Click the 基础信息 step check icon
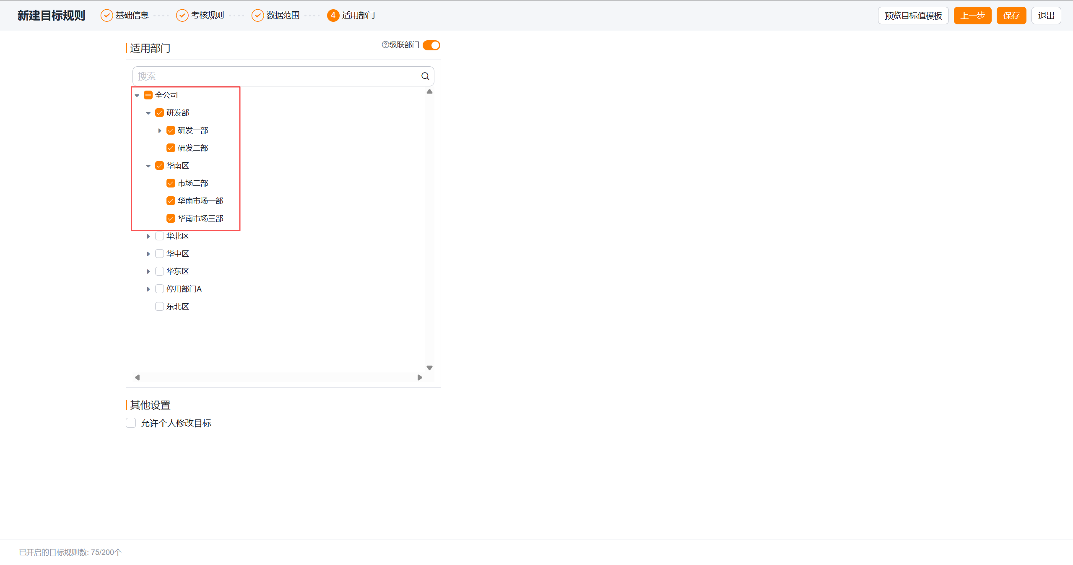This screenshot has height=565, width=1073. point(107,16)
